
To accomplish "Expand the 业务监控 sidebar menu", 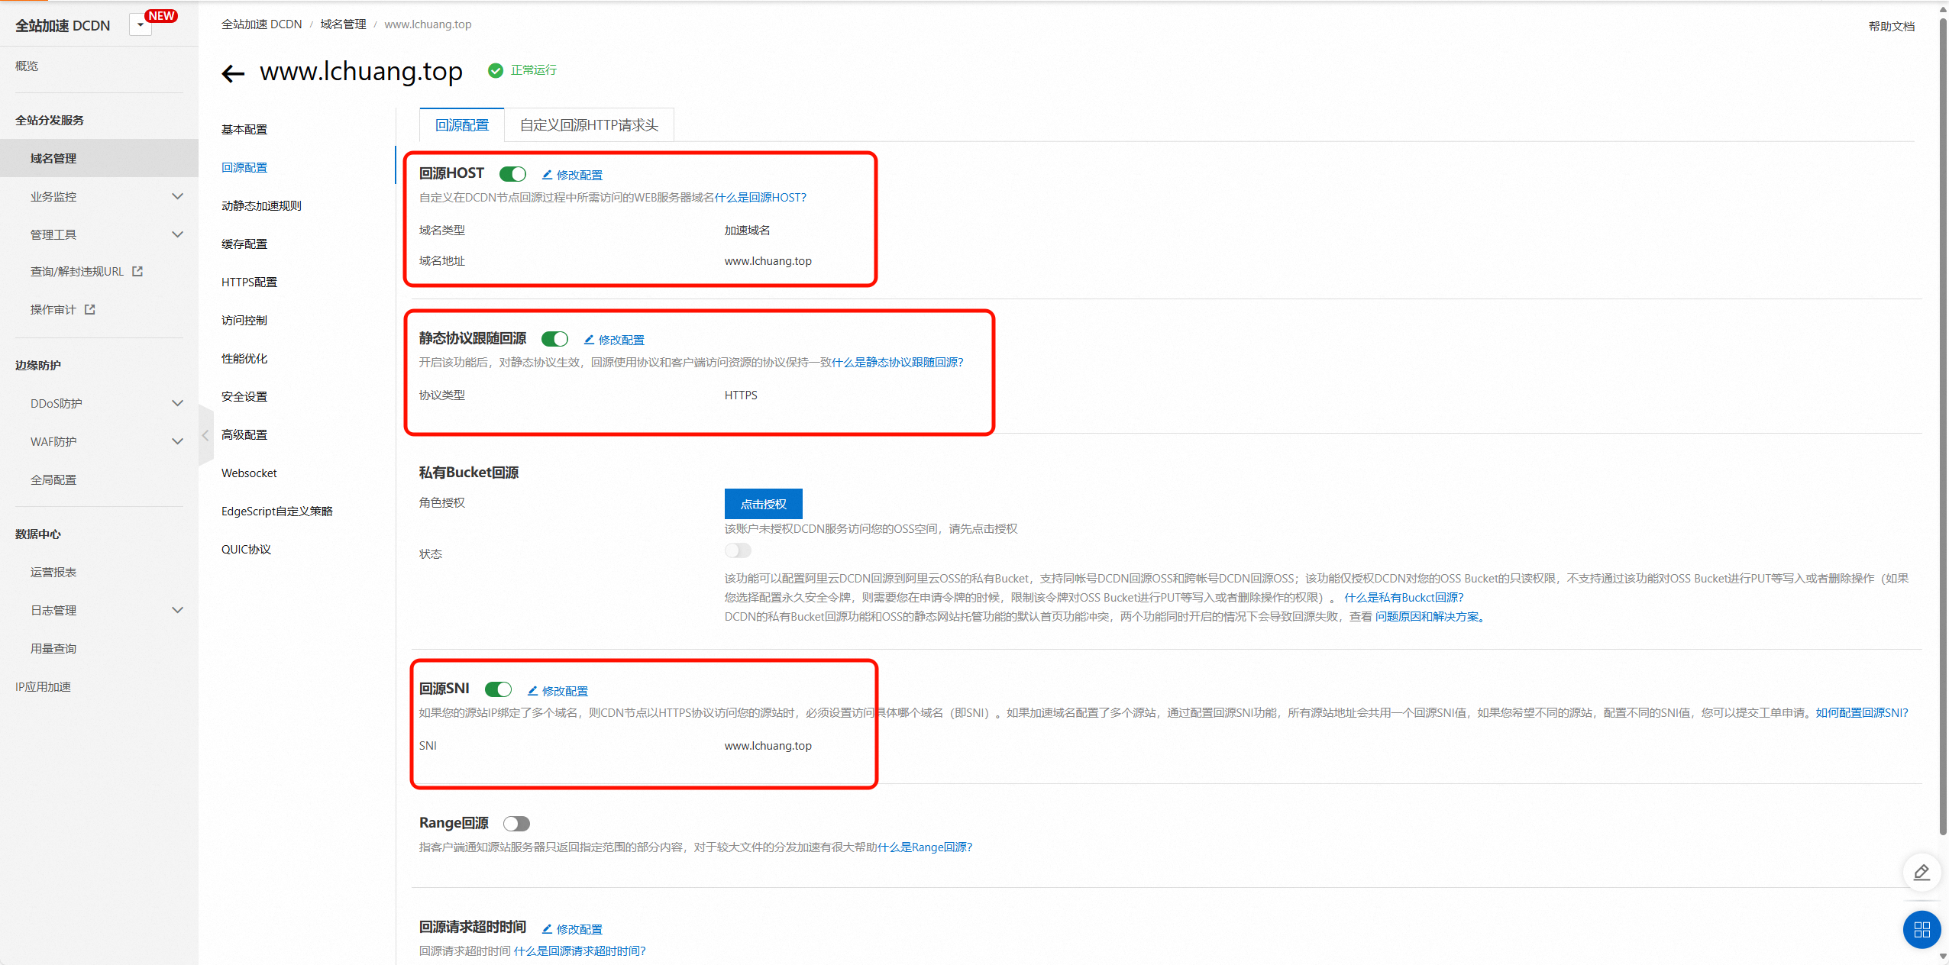I will (x=177, y=196).
